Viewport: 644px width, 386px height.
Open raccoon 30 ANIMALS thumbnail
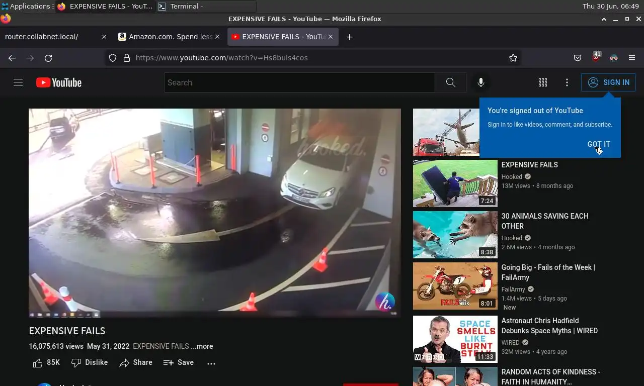pyautogui.click(x=455, y=235)
